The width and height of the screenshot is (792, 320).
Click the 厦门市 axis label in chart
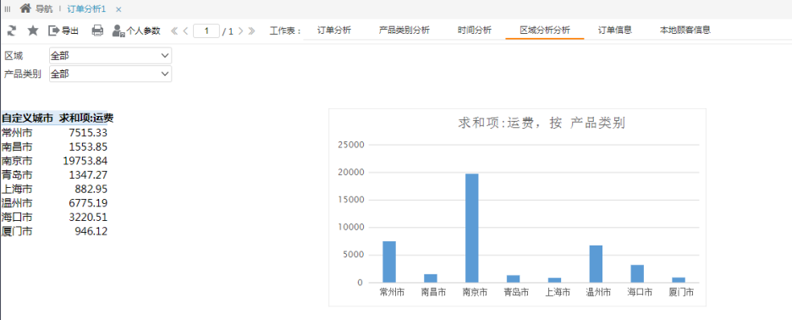(x=680, y=292)
